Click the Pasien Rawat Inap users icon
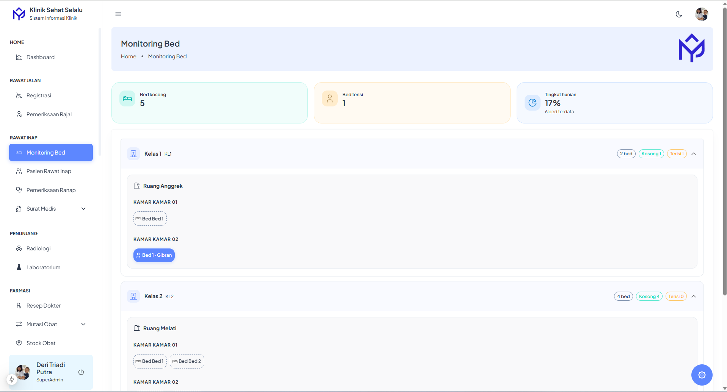The height and width of the screenshot is (392, 727). pos(19,171)
